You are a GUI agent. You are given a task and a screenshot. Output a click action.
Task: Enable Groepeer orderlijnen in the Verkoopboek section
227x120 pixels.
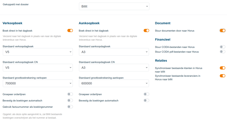(70, 94)
